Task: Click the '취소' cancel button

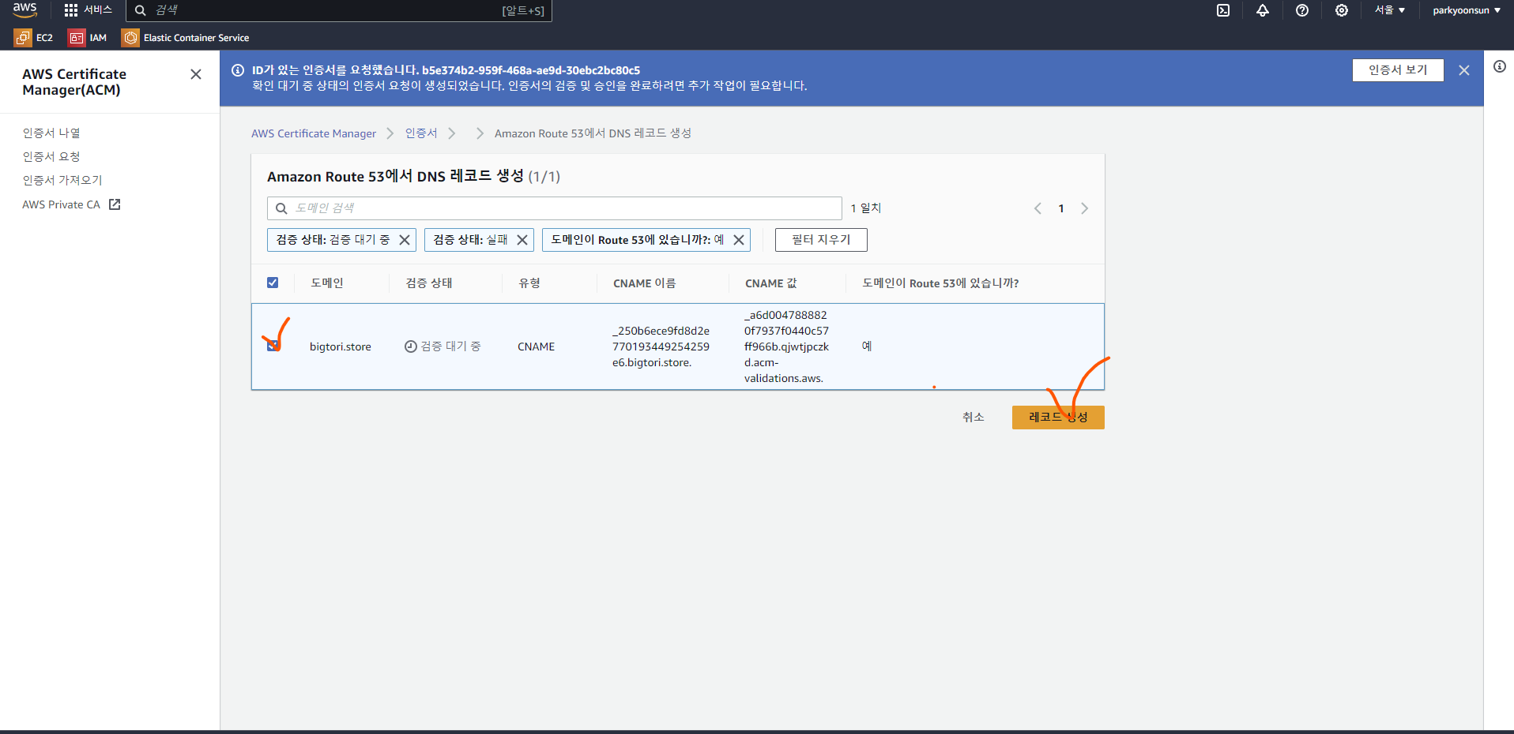Action: coord(973,417)
